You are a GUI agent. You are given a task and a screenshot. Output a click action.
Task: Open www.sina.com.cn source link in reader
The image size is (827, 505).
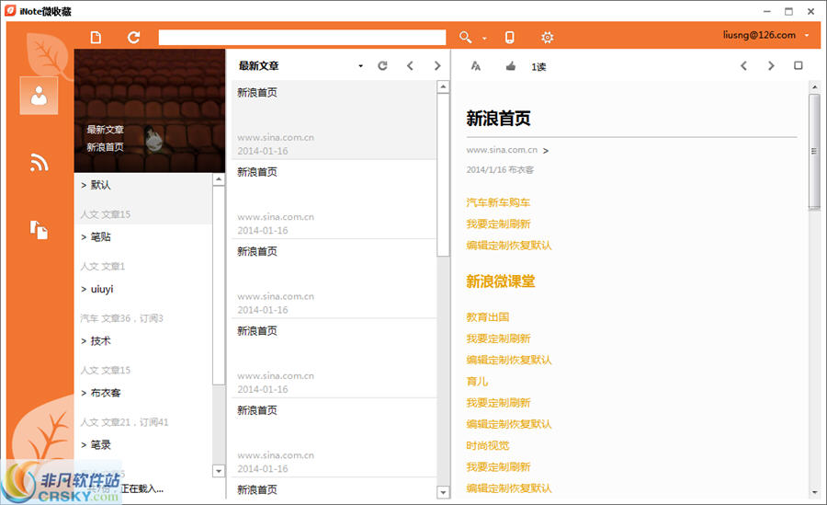pos(502,150)
